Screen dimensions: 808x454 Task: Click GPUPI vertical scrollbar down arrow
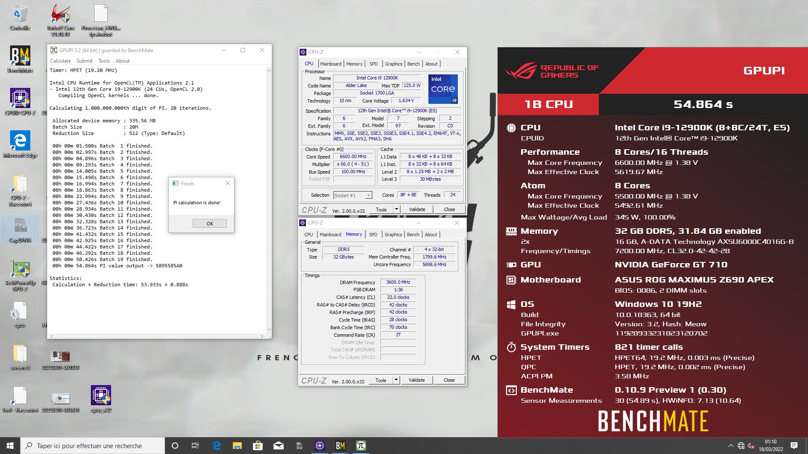click(269, 330)
